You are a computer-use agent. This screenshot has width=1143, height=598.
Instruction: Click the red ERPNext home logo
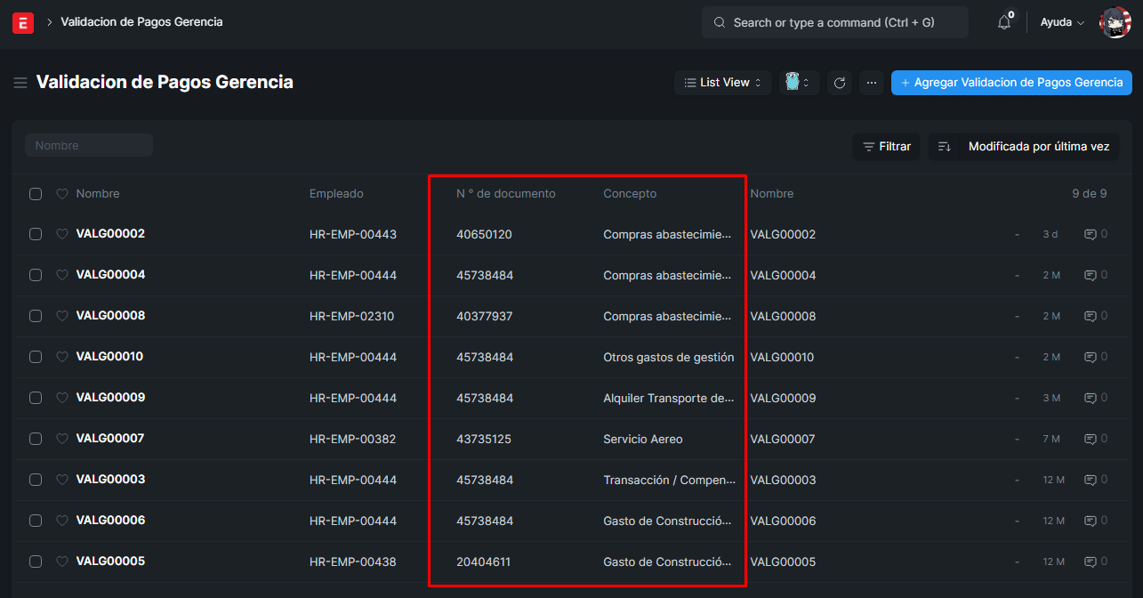point(23,23)
